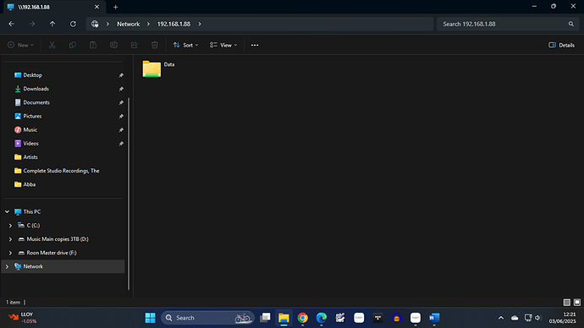Collapse the This PC tree node
This screenshot has width=584, height=328.
pyautogui.click(x=7, y=211)
